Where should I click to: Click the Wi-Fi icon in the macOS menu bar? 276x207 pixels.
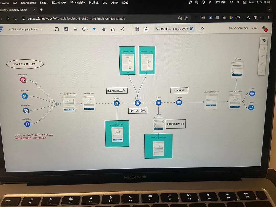coord(231,3)
